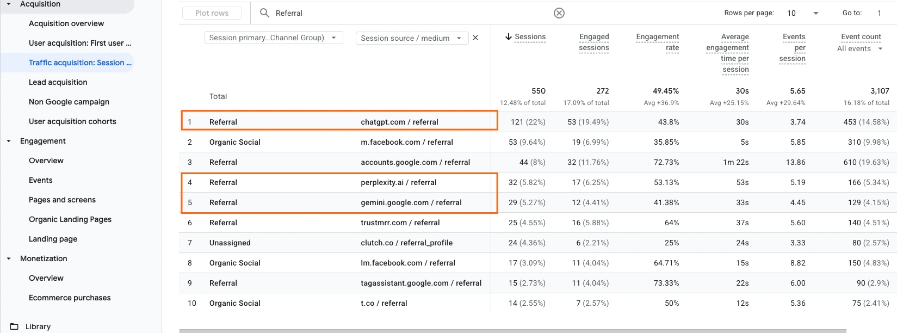Open Engagement Overview report
The height and width of the screenshot is (333, 897).
(x=46, y=161)
